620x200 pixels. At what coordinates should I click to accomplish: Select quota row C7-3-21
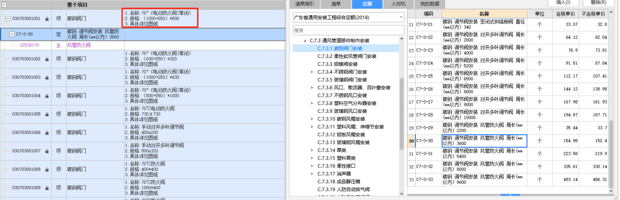tap(508, 25)
